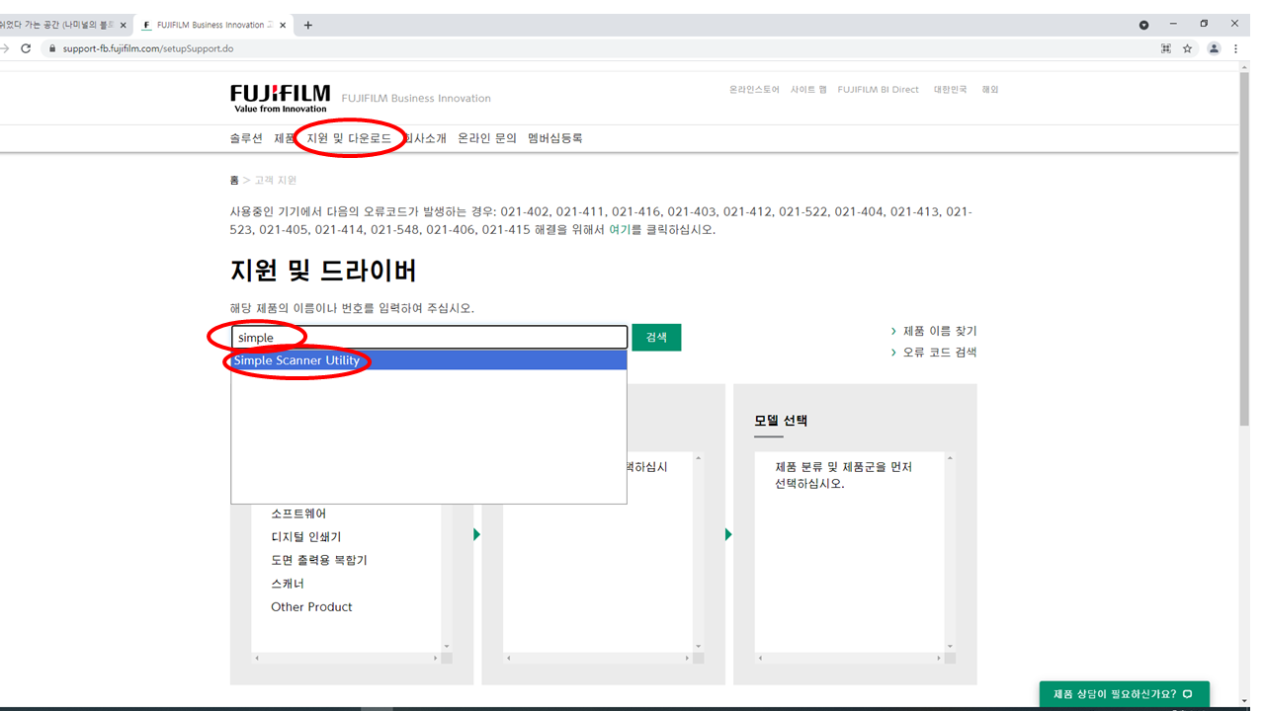Click the QR code icon in address bar

pos(1166,48)
